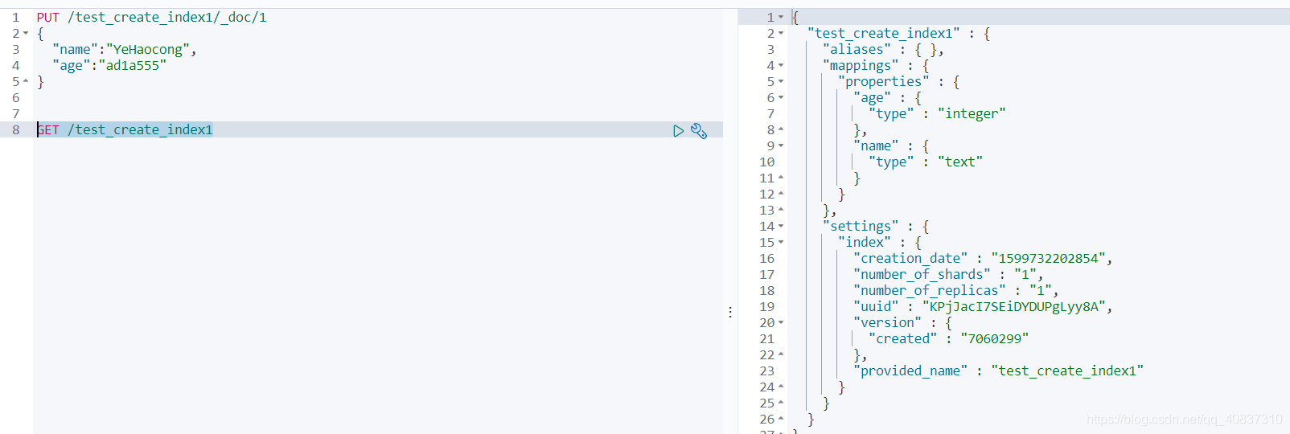
Task: Click closing fold marker on request line 5
Action: click(x=26, y=81)
